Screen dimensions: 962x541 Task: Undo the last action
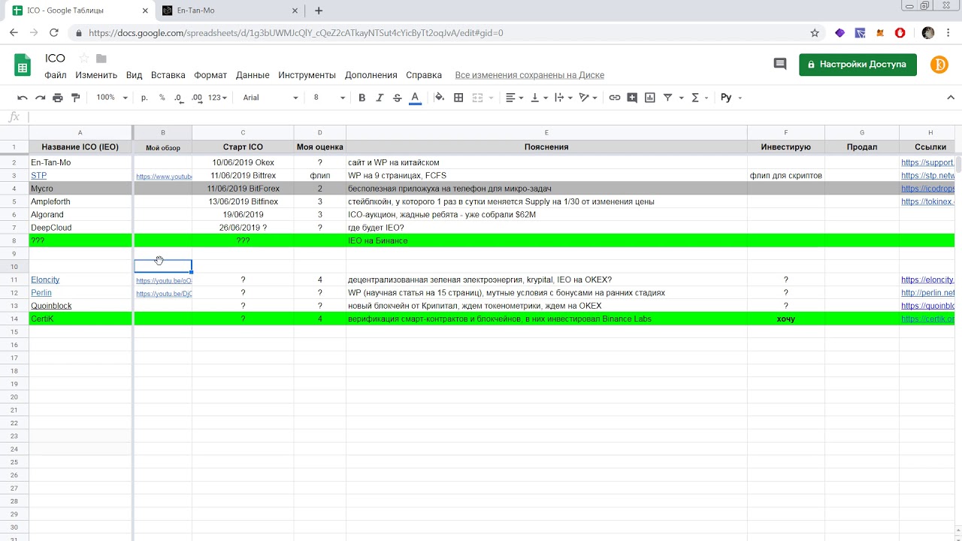coord(23,98)
